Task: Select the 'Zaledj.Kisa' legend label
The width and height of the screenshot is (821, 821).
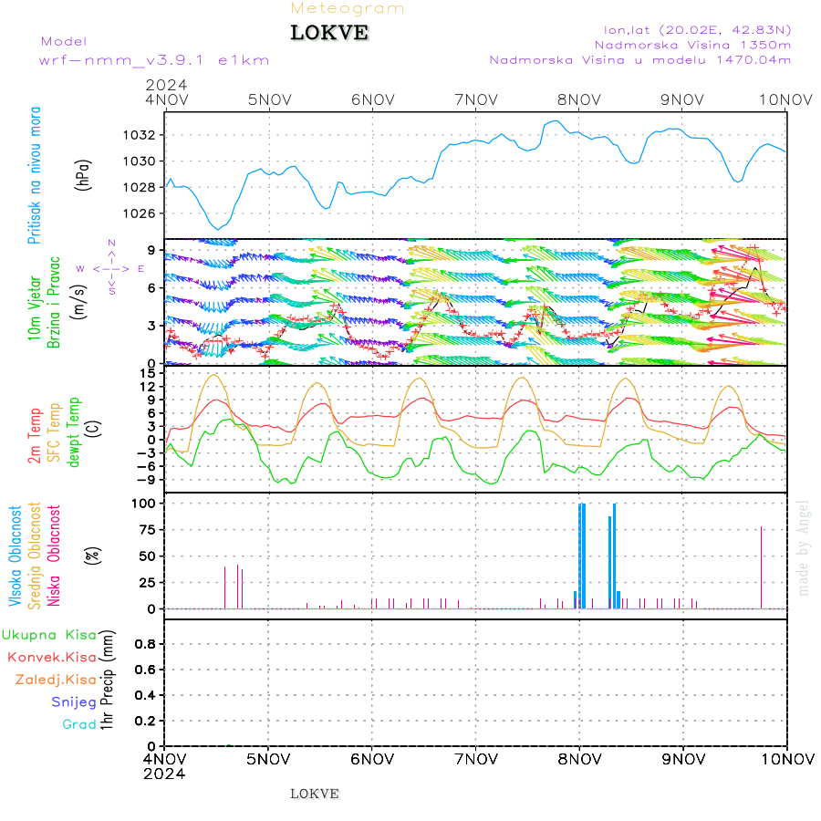Action: click(x=56, y=680)
